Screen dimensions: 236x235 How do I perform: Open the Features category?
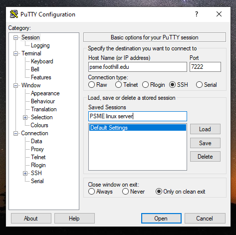pyautogui.click(x=41, y=77)
